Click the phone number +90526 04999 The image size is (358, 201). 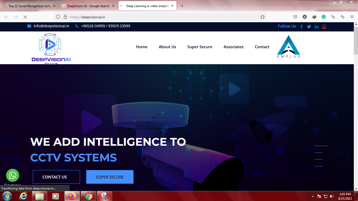click(x=93, y=26)
